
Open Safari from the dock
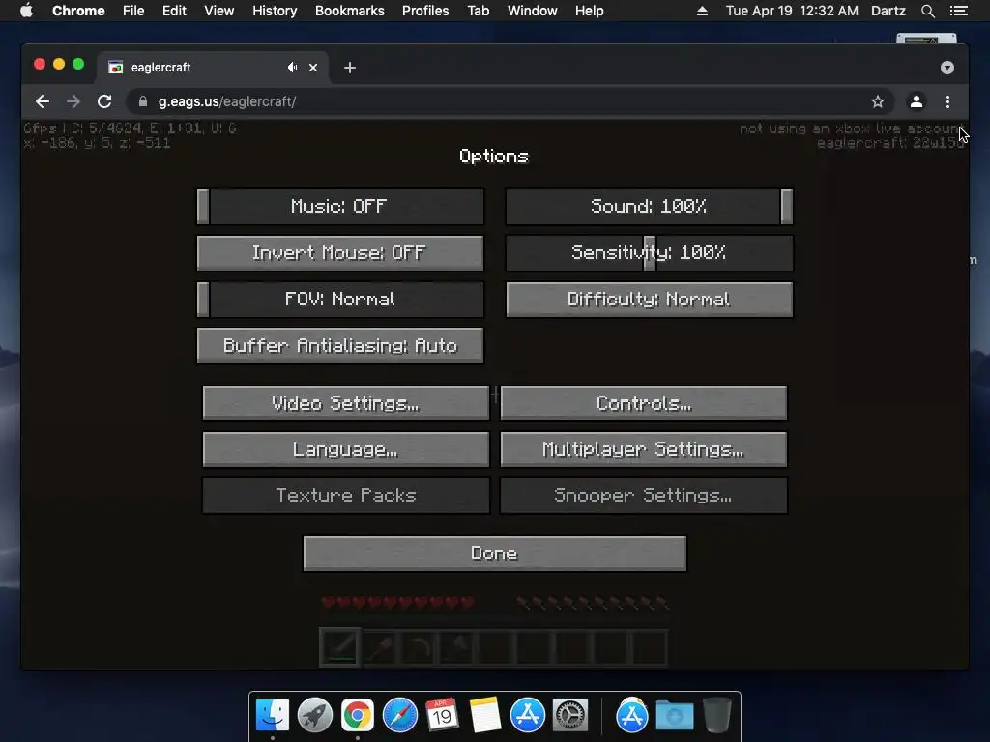(399, 715)
